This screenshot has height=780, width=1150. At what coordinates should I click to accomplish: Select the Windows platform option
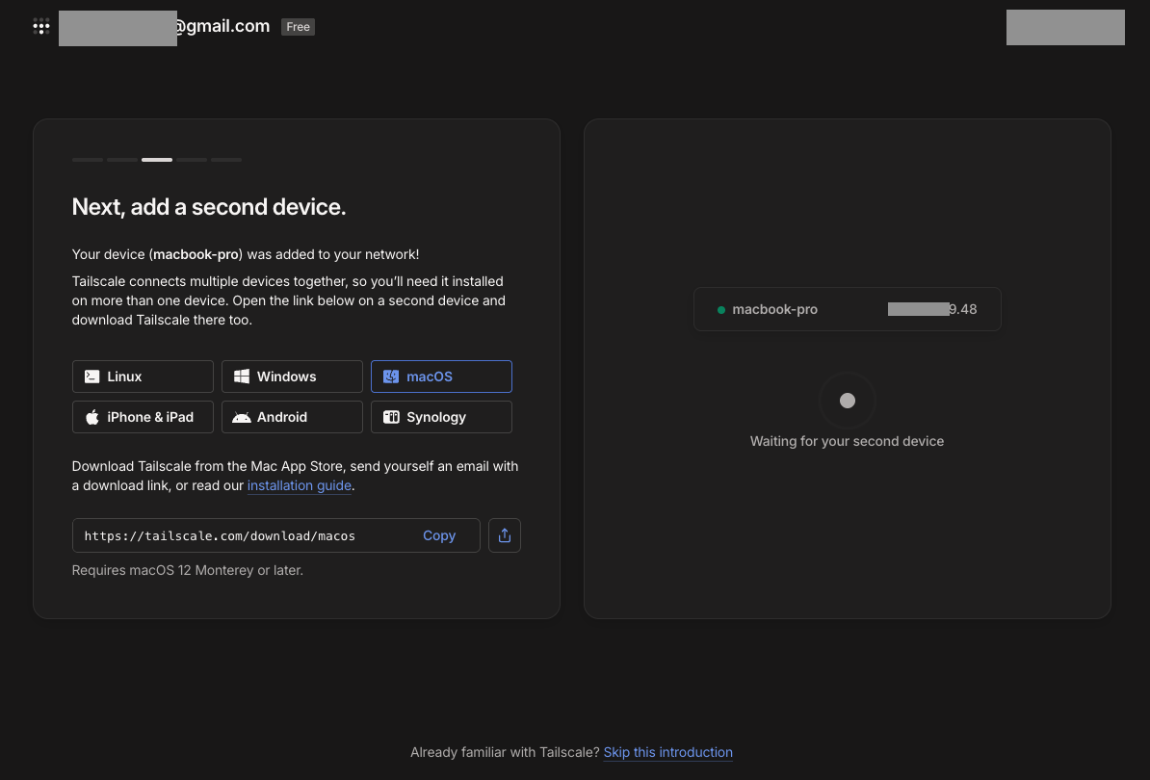(292, 377)
